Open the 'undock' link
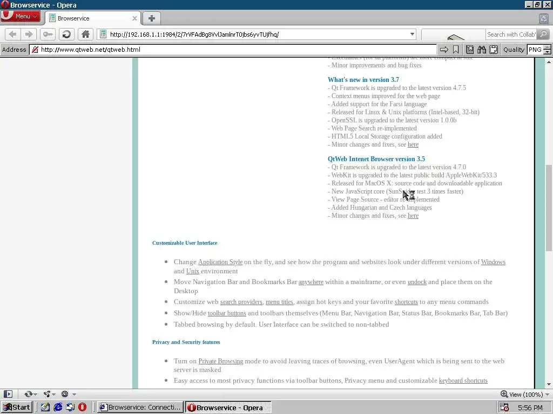 [417, 282]
